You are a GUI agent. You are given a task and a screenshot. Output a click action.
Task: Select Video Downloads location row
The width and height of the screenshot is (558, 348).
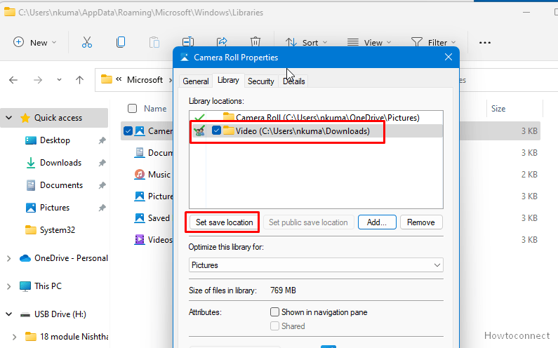tap(316, 131)
